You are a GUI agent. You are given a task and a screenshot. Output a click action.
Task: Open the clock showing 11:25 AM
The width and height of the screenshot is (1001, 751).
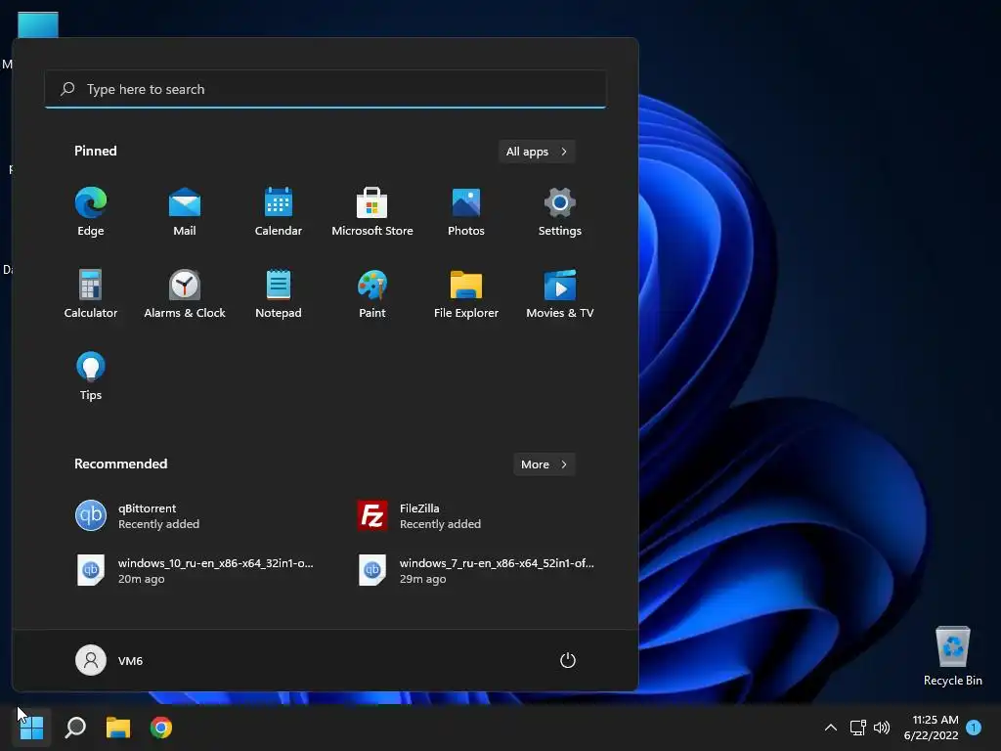tap(932, 728)
